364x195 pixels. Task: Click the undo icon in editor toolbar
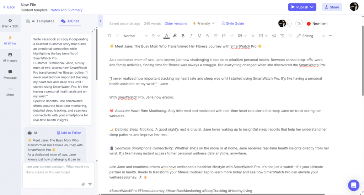pyautogui.click(x=109, y=36)
